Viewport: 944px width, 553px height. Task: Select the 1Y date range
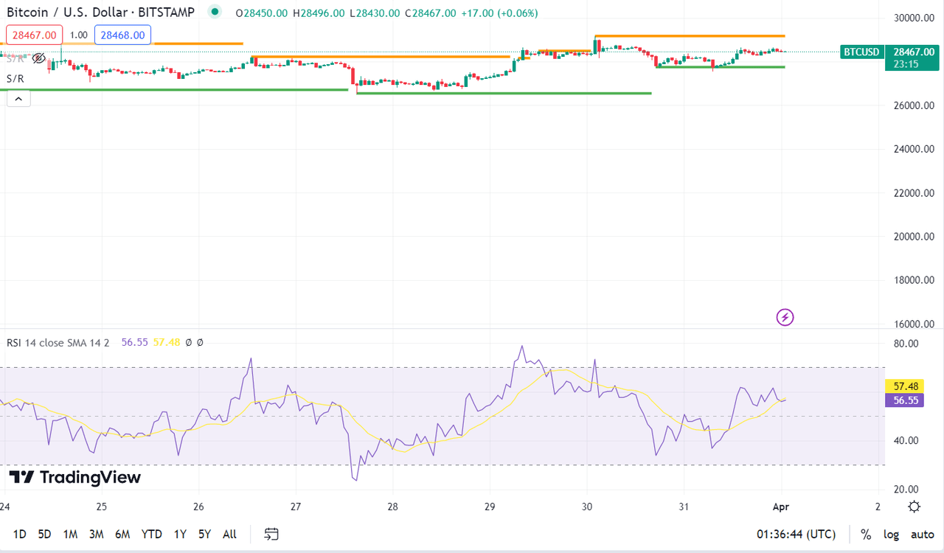[180, 534]
